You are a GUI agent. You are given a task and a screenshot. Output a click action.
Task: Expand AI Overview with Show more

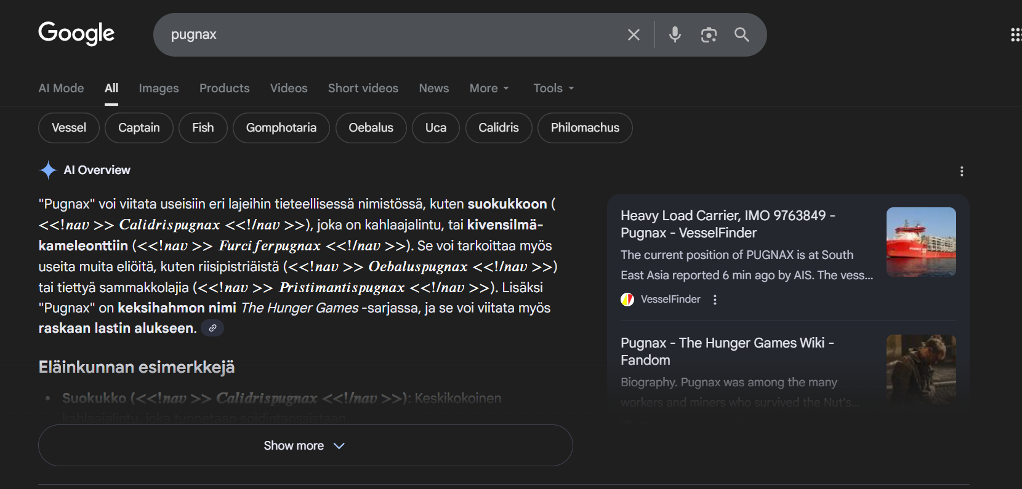click(x=305, y=445)
